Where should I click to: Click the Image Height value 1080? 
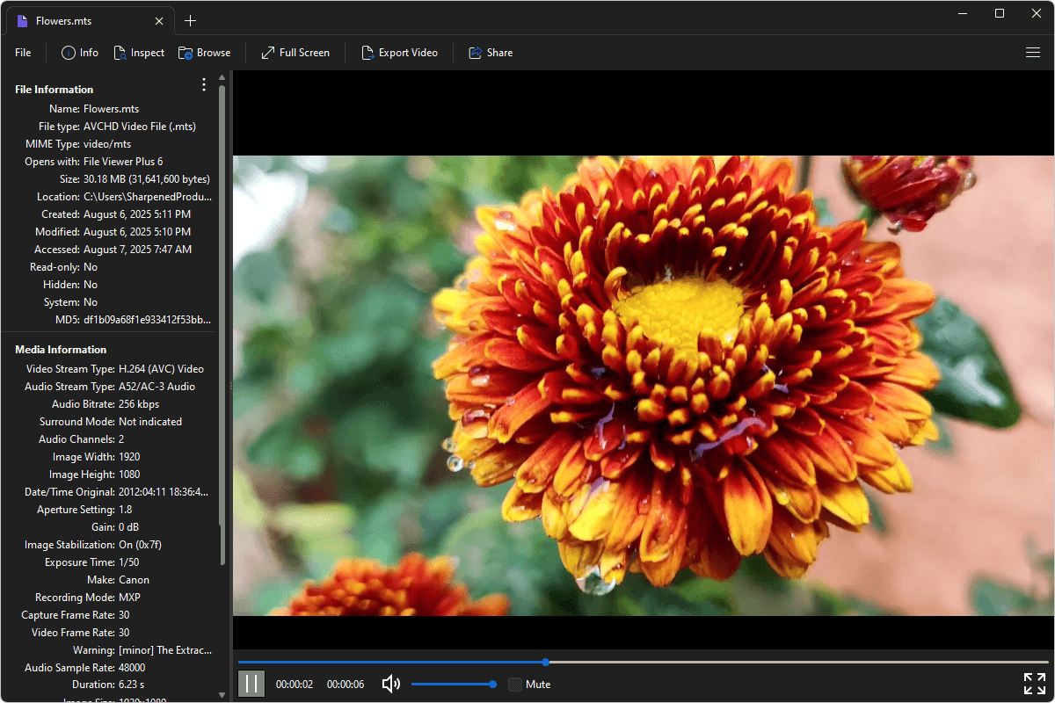[129, 475]
